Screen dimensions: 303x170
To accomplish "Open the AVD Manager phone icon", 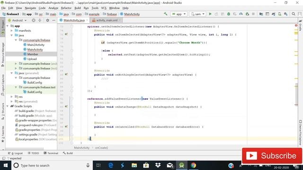I will [x=280, y=14].
